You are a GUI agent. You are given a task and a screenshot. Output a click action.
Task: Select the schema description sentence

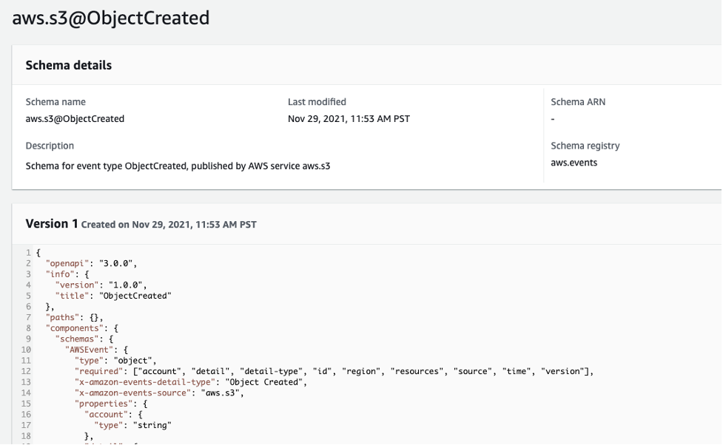(x=178, y=166)
